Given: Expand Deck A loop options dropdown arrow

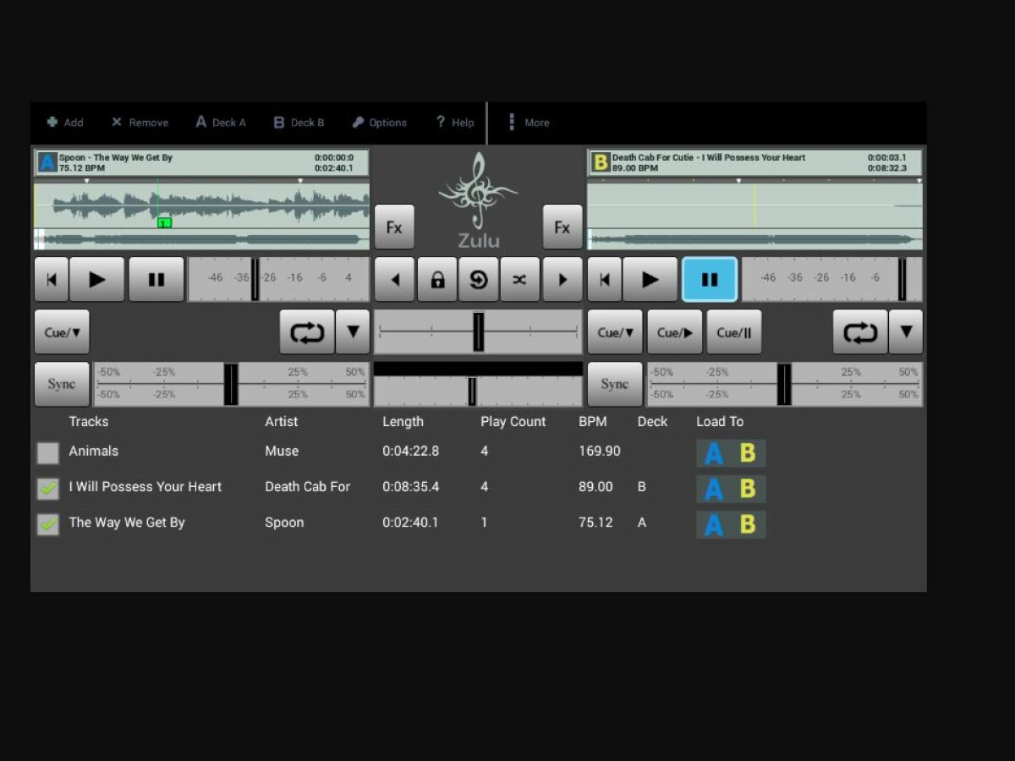Looking at the screenshot, I should pyautogui.click(x=353, y=332).
